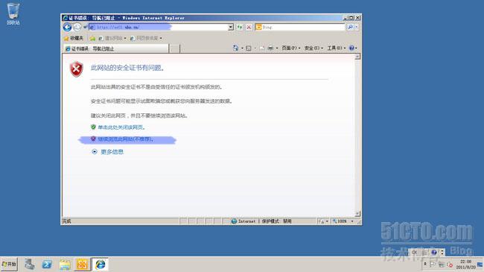Click the red Stop loading icon
Screen dimensions: 484x272
tap(249, 27)
